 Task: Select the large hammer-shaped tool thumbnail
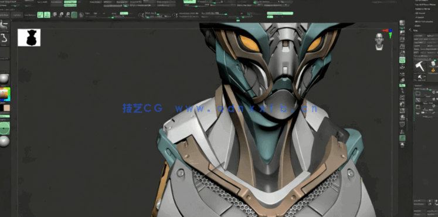click(420, 67)
